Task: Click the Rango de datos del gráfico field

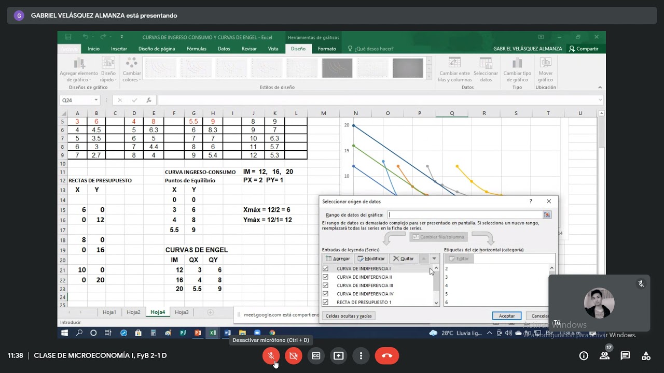Action: coord(465,214)
